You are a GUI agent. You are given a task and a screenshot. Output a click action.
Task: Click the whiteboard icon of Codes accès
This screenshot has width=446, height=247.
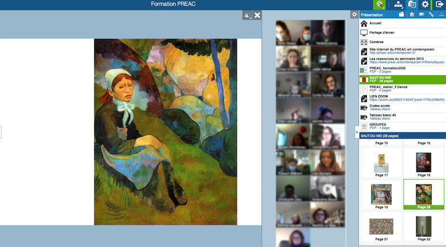point(364,108)
